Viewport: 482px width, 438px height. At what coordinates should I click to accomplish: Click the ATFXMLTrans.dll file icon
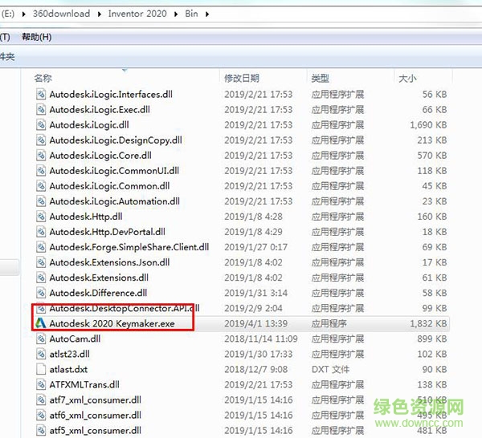click(x=41, y=384)
